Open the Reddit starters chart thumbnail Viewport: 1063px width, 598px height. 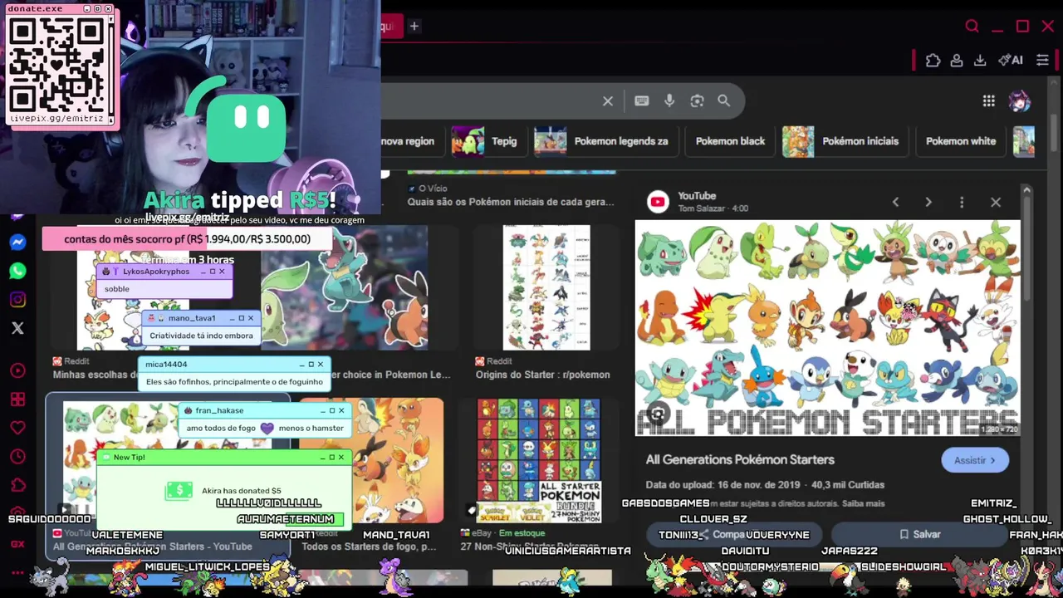[x=546, y=287]
